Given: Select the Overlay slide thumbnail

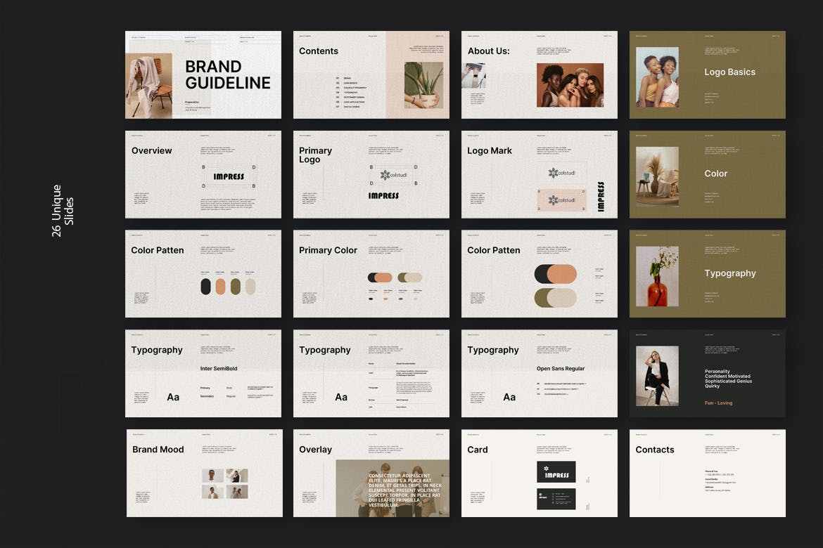Looking at the screenshot, I should pyautogui.click(x=371, y=474).
